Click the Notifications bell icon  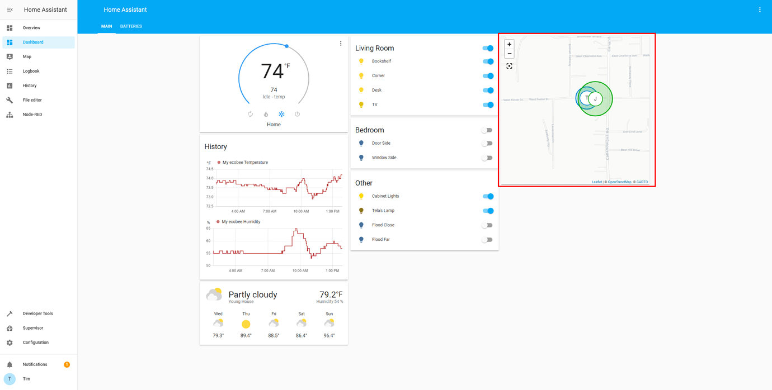coord(10,364)
